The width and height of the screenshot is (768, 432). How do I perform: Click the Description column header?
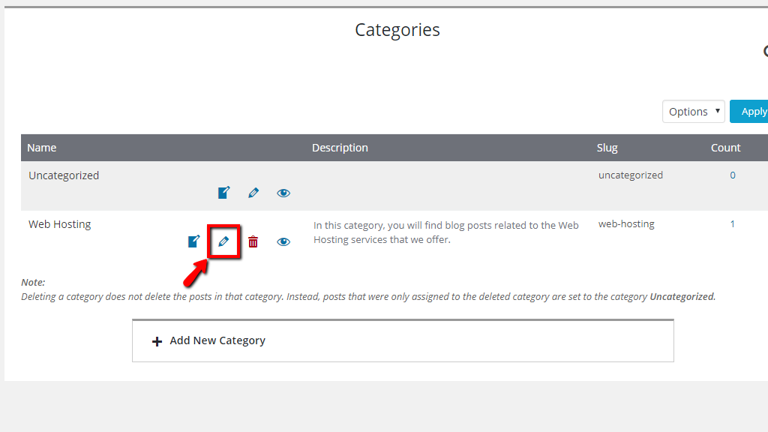[x=340, y=148]
